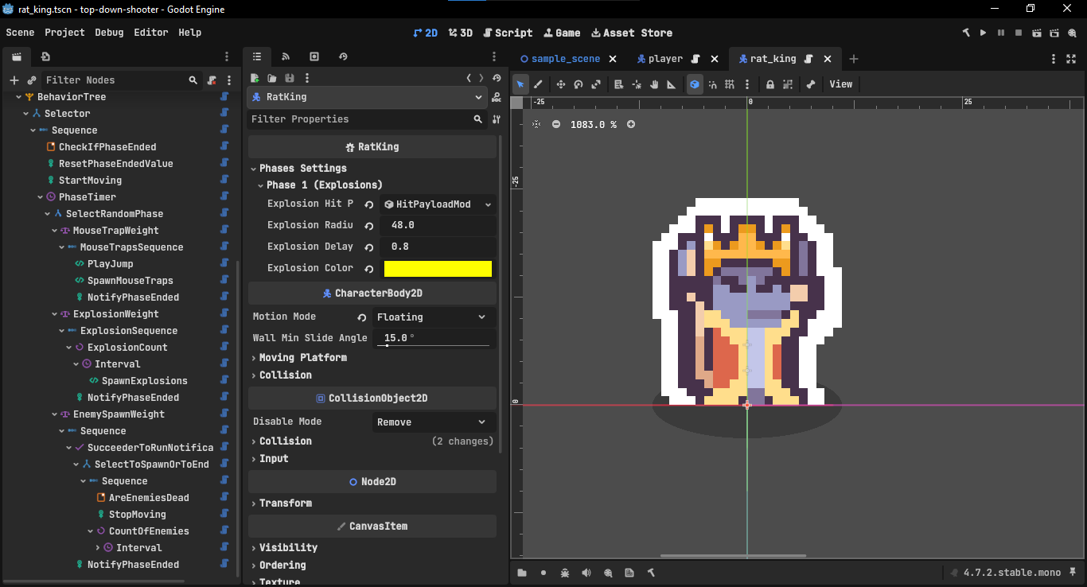This screenshot has height=587, width=1087.
Task: Select the Ruler measurement tool
Action: (x=672, y=84)
